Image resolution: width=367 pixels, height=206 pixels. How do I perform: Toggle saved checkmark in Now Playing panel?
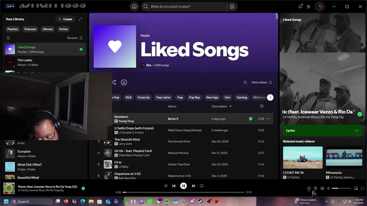coord(360,114)
